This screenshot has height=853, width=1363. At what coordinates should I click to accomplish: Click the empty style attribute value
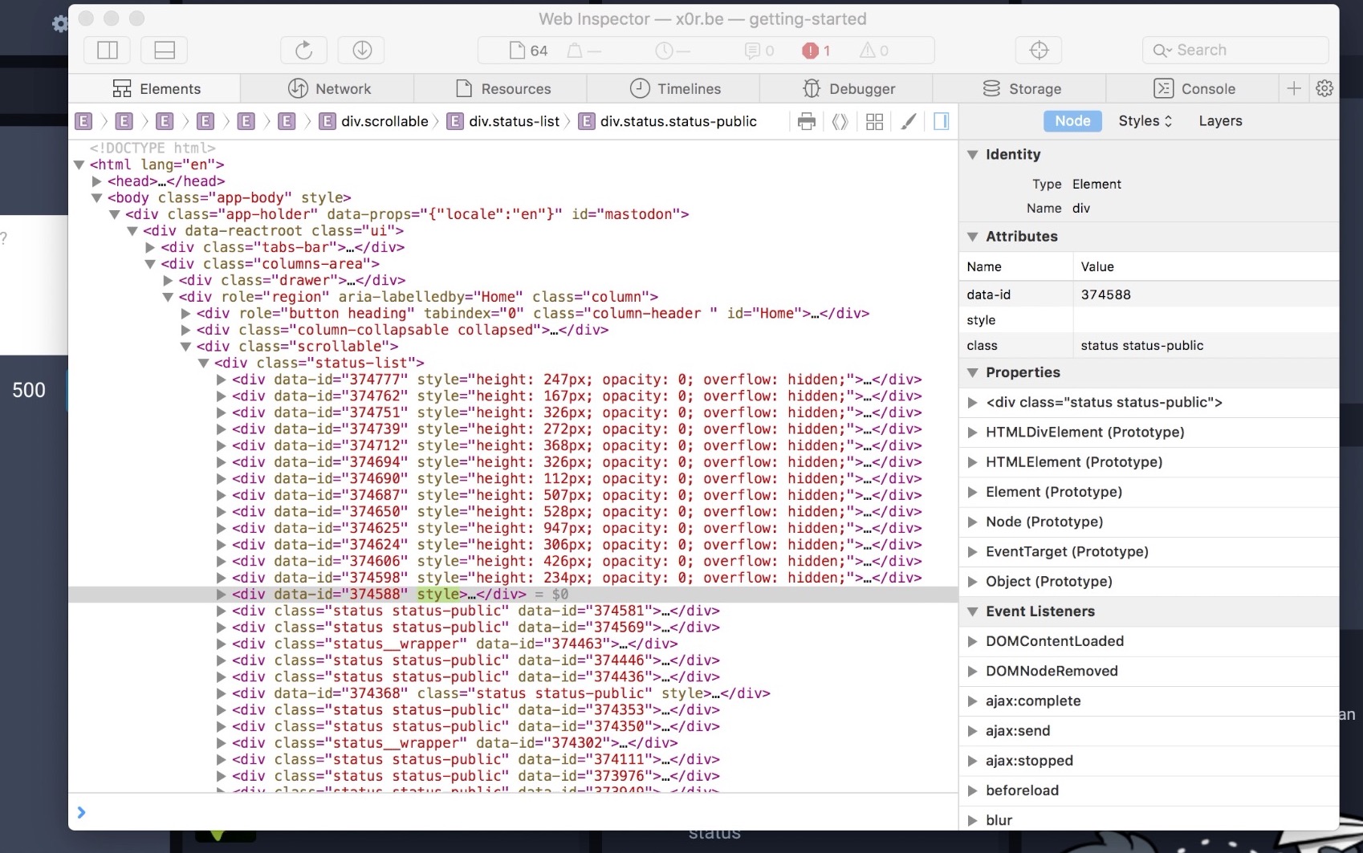click(1206, 320)
